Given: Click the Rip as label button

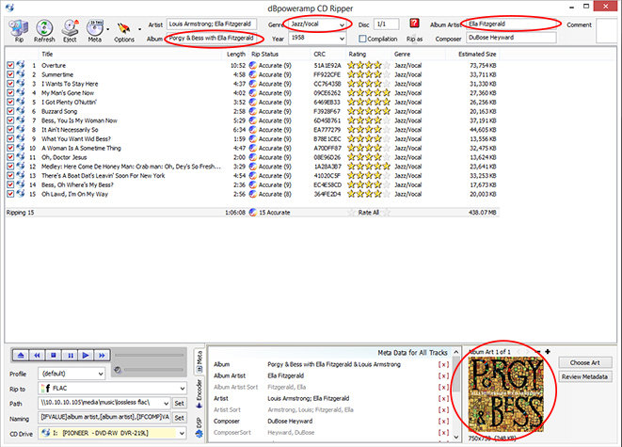Looking at the screenshot, I should click(x=415, y=39).
